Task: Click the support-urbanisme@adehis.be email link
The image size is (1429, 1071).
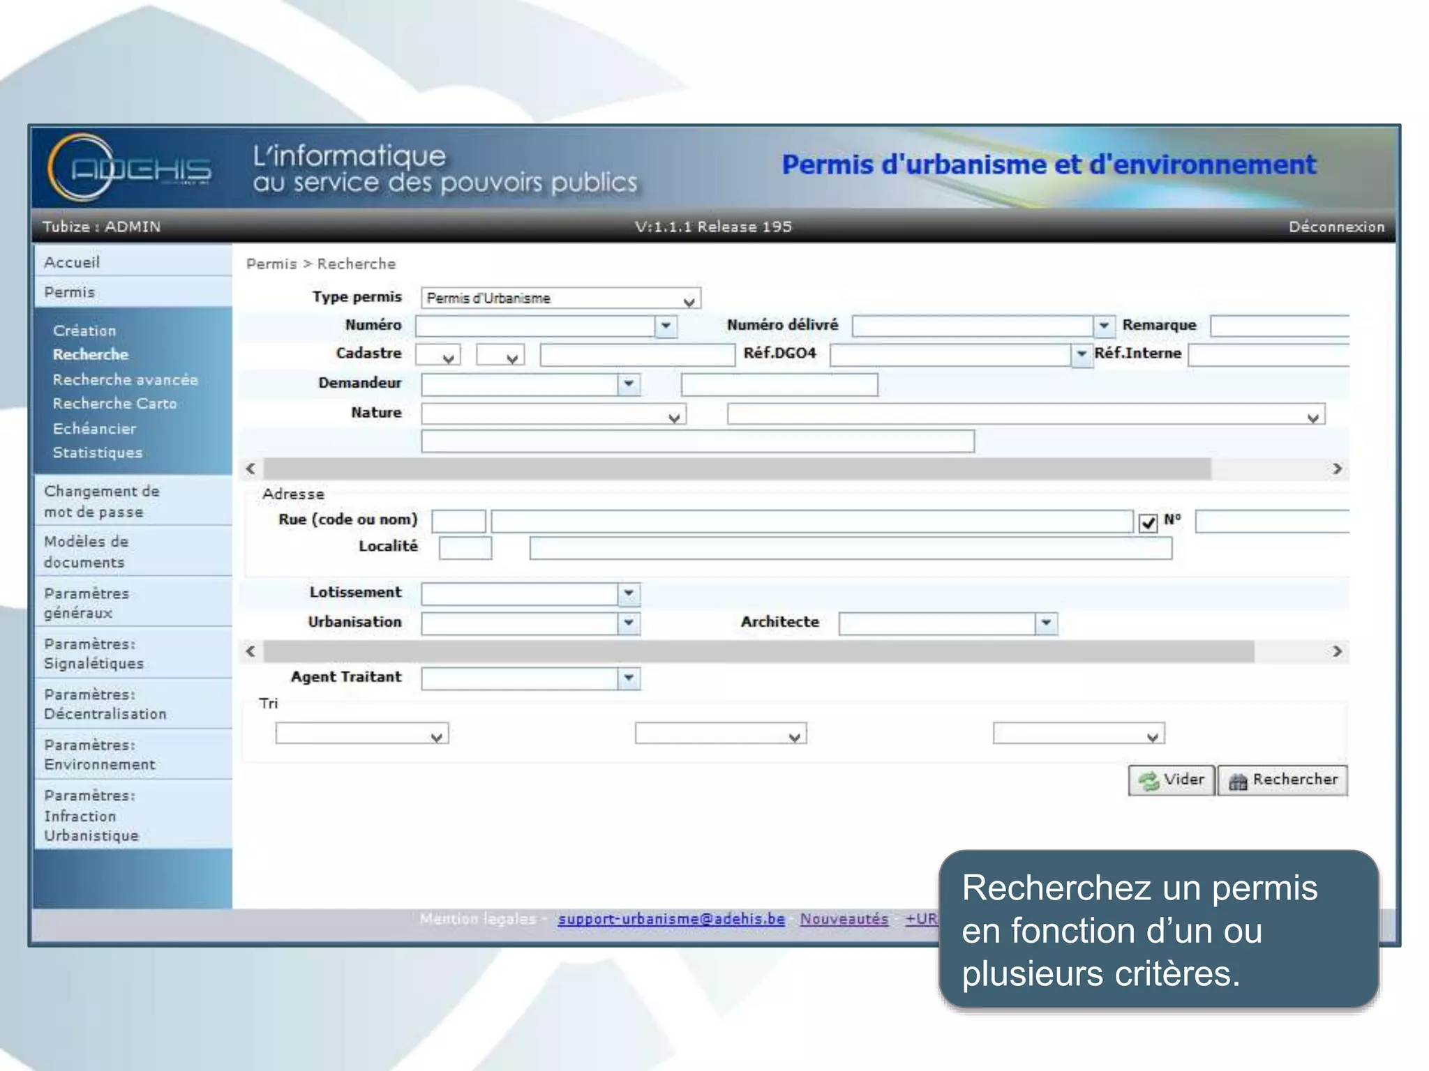Action: pyautogui.click(x=671, y=919)
